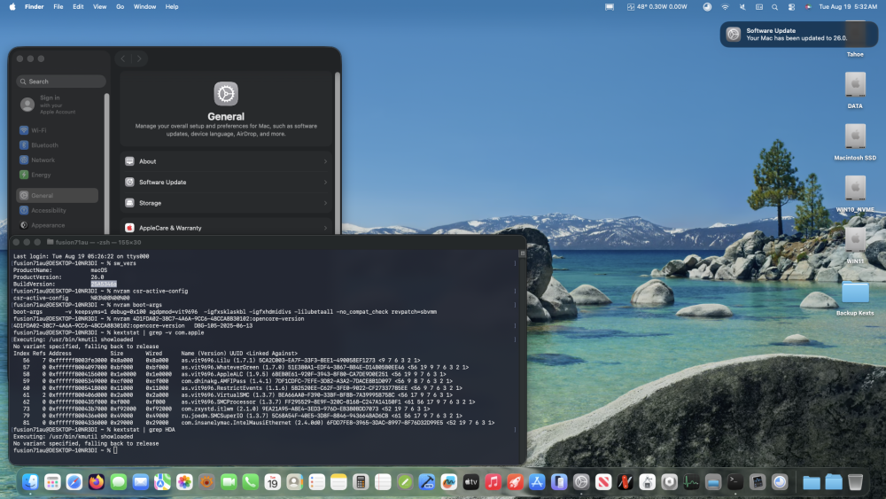Click Sign in with your Apple Account
This screenshot has width=886, height=499.
pyautogui.click(x=57, y=105)
